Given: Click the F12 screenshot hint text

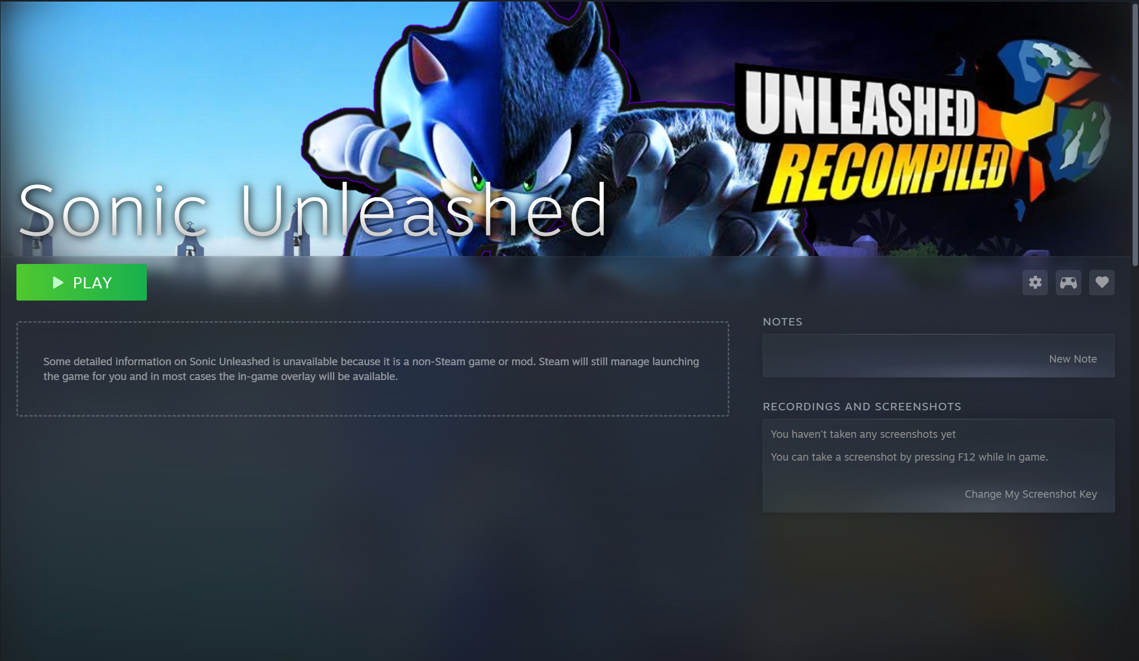Looking at the screenshot, I should point(909,457).
